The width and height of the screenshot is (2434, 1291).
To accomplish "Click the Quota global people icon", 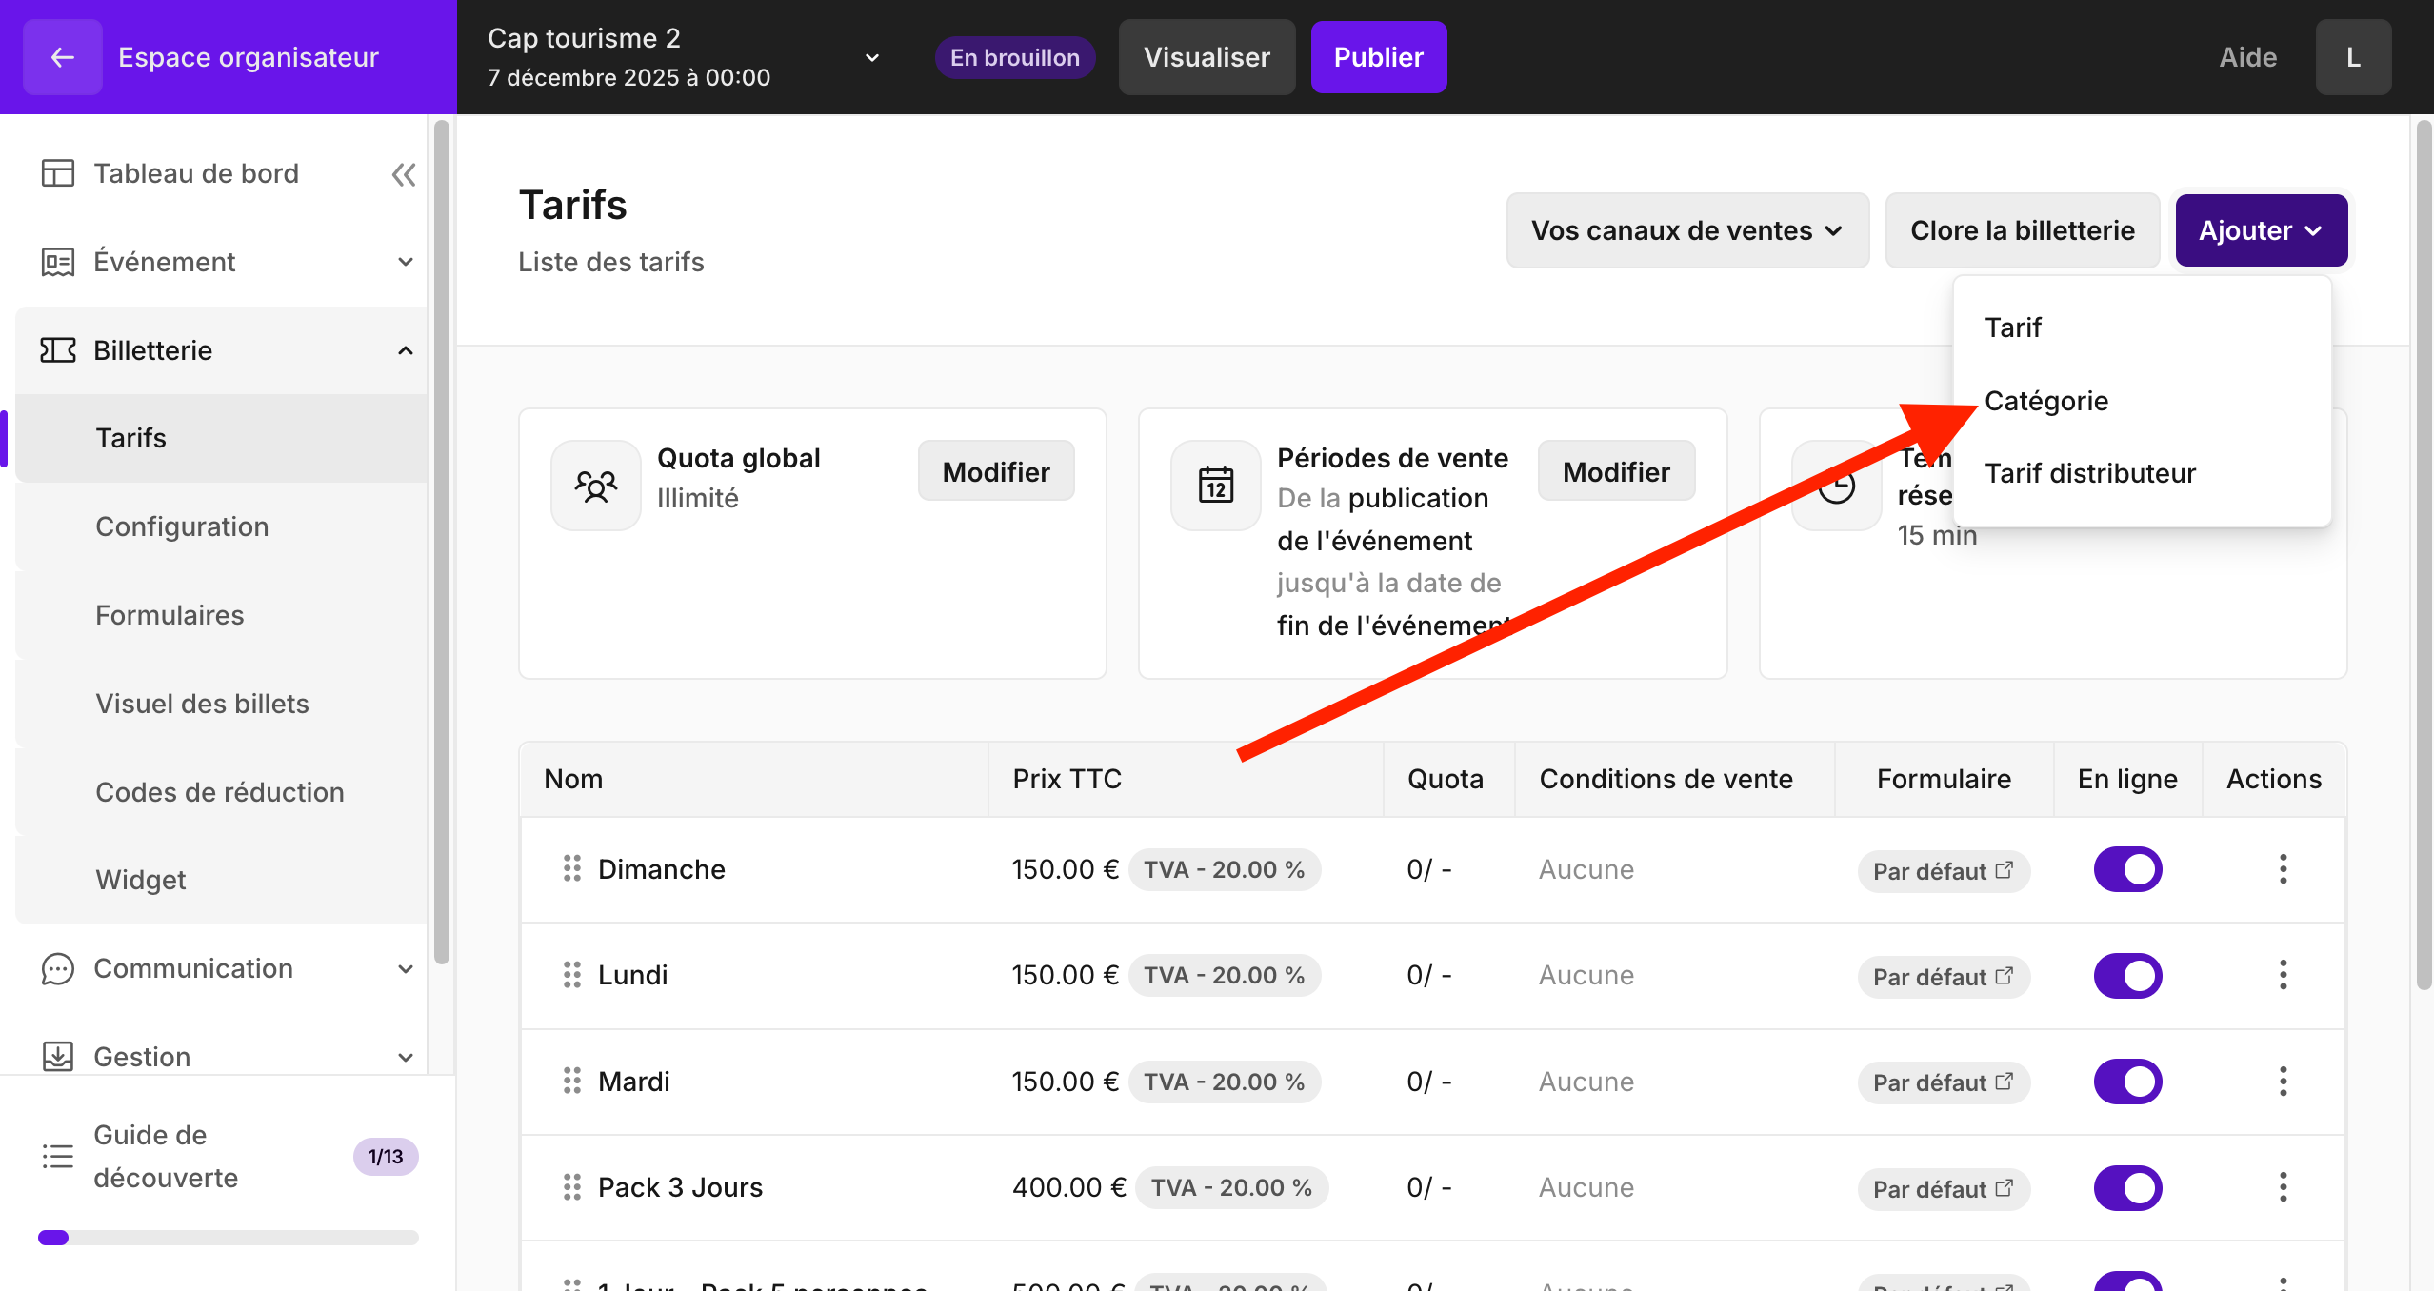I will (596, 486).
